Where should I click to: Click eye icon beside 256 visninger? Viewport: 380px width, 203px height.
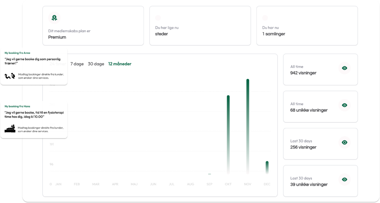(x=344, y=142)
